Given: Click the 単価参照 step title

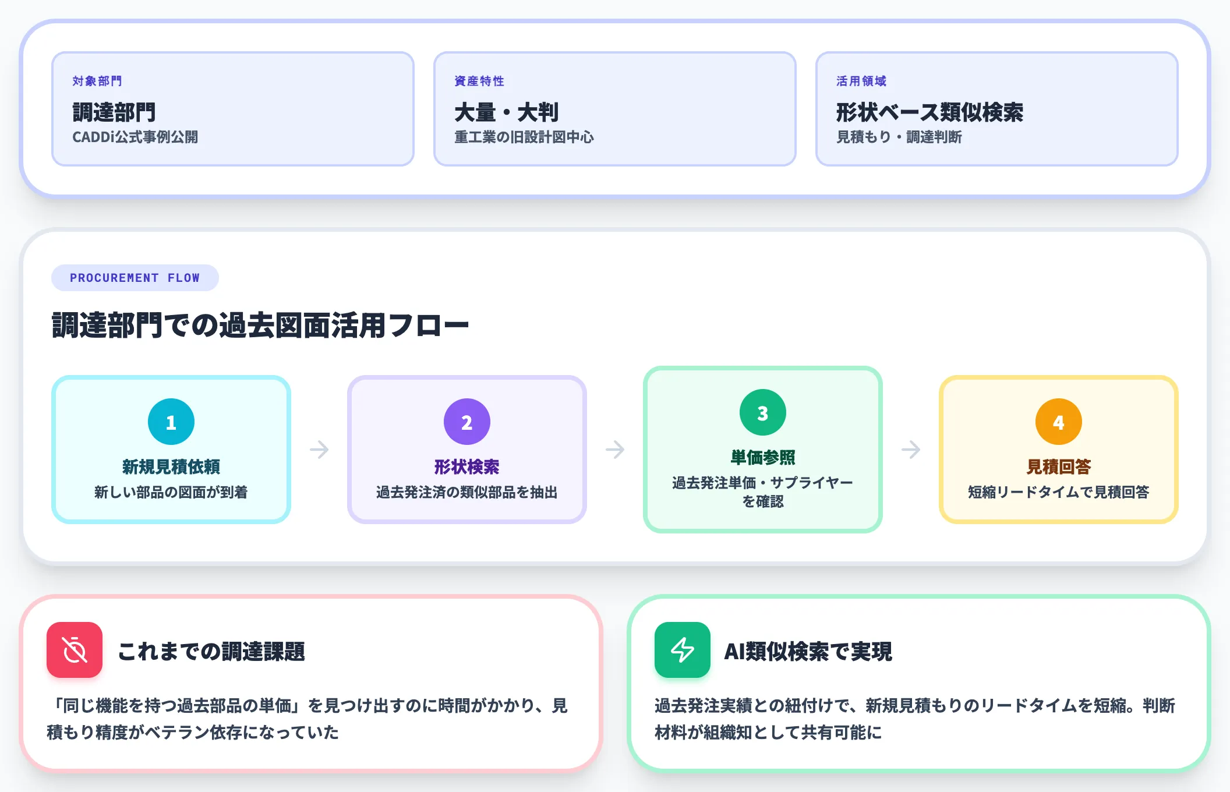Looking at the screenshot, I should point(763,457).
